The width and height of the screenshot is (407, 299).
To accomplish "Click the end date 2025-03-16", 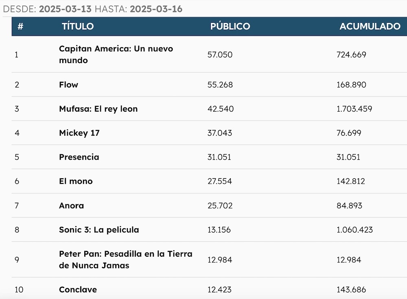I will pyautogui.click(x=156, y=9).
